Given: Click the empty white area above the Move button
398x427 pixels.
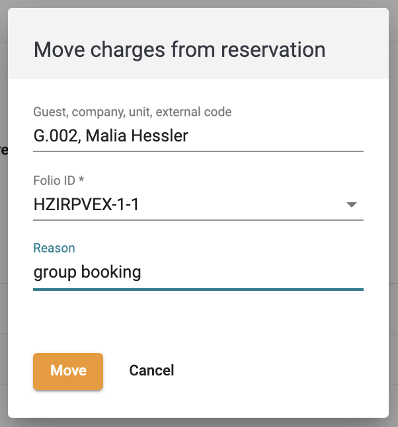Looking at the screenshot, I should pos(198,321).
